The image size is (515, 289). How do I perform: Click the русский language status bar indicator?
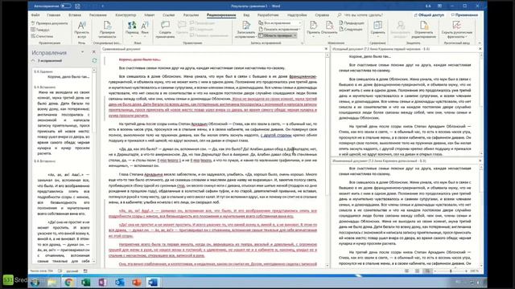point(72,271)
